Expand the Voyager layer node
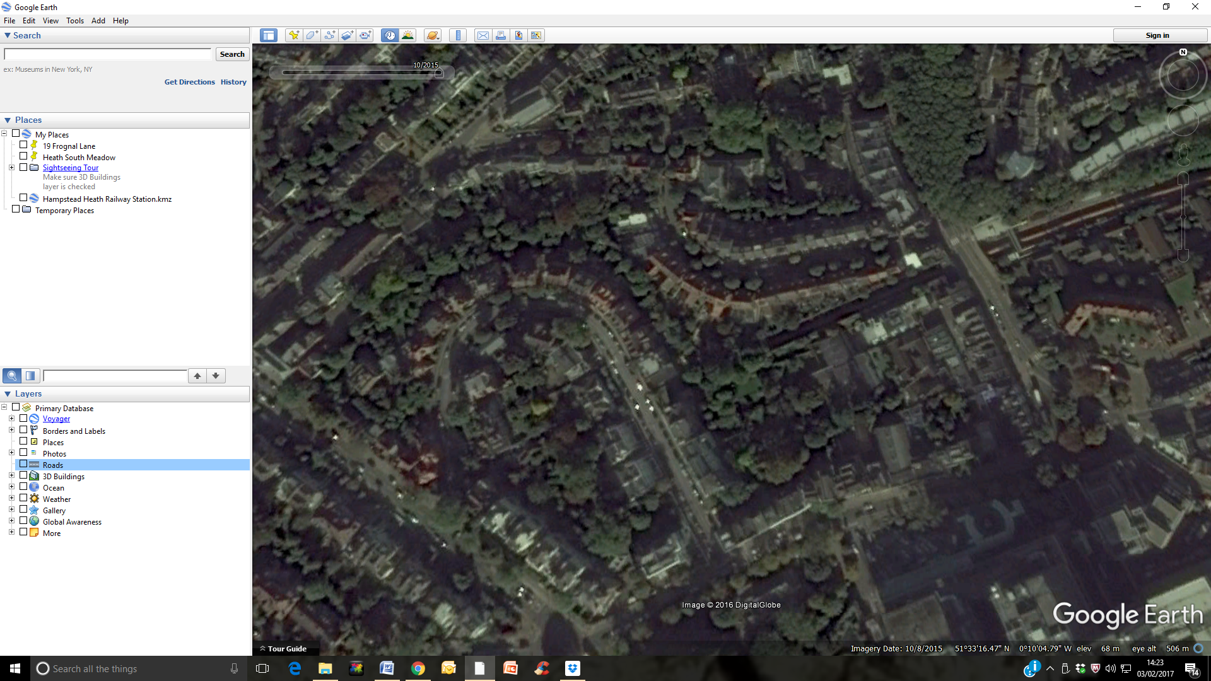This screenshot has height=681, width=1211. click(11, 419)
